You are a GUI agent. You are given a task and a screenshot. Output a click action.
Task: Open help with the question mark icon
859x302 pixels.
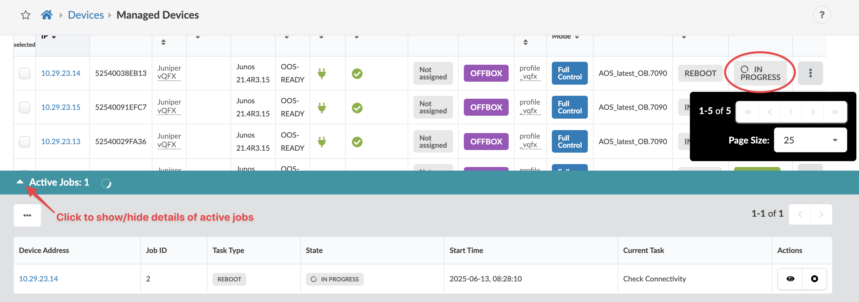[x=821, y=15]
